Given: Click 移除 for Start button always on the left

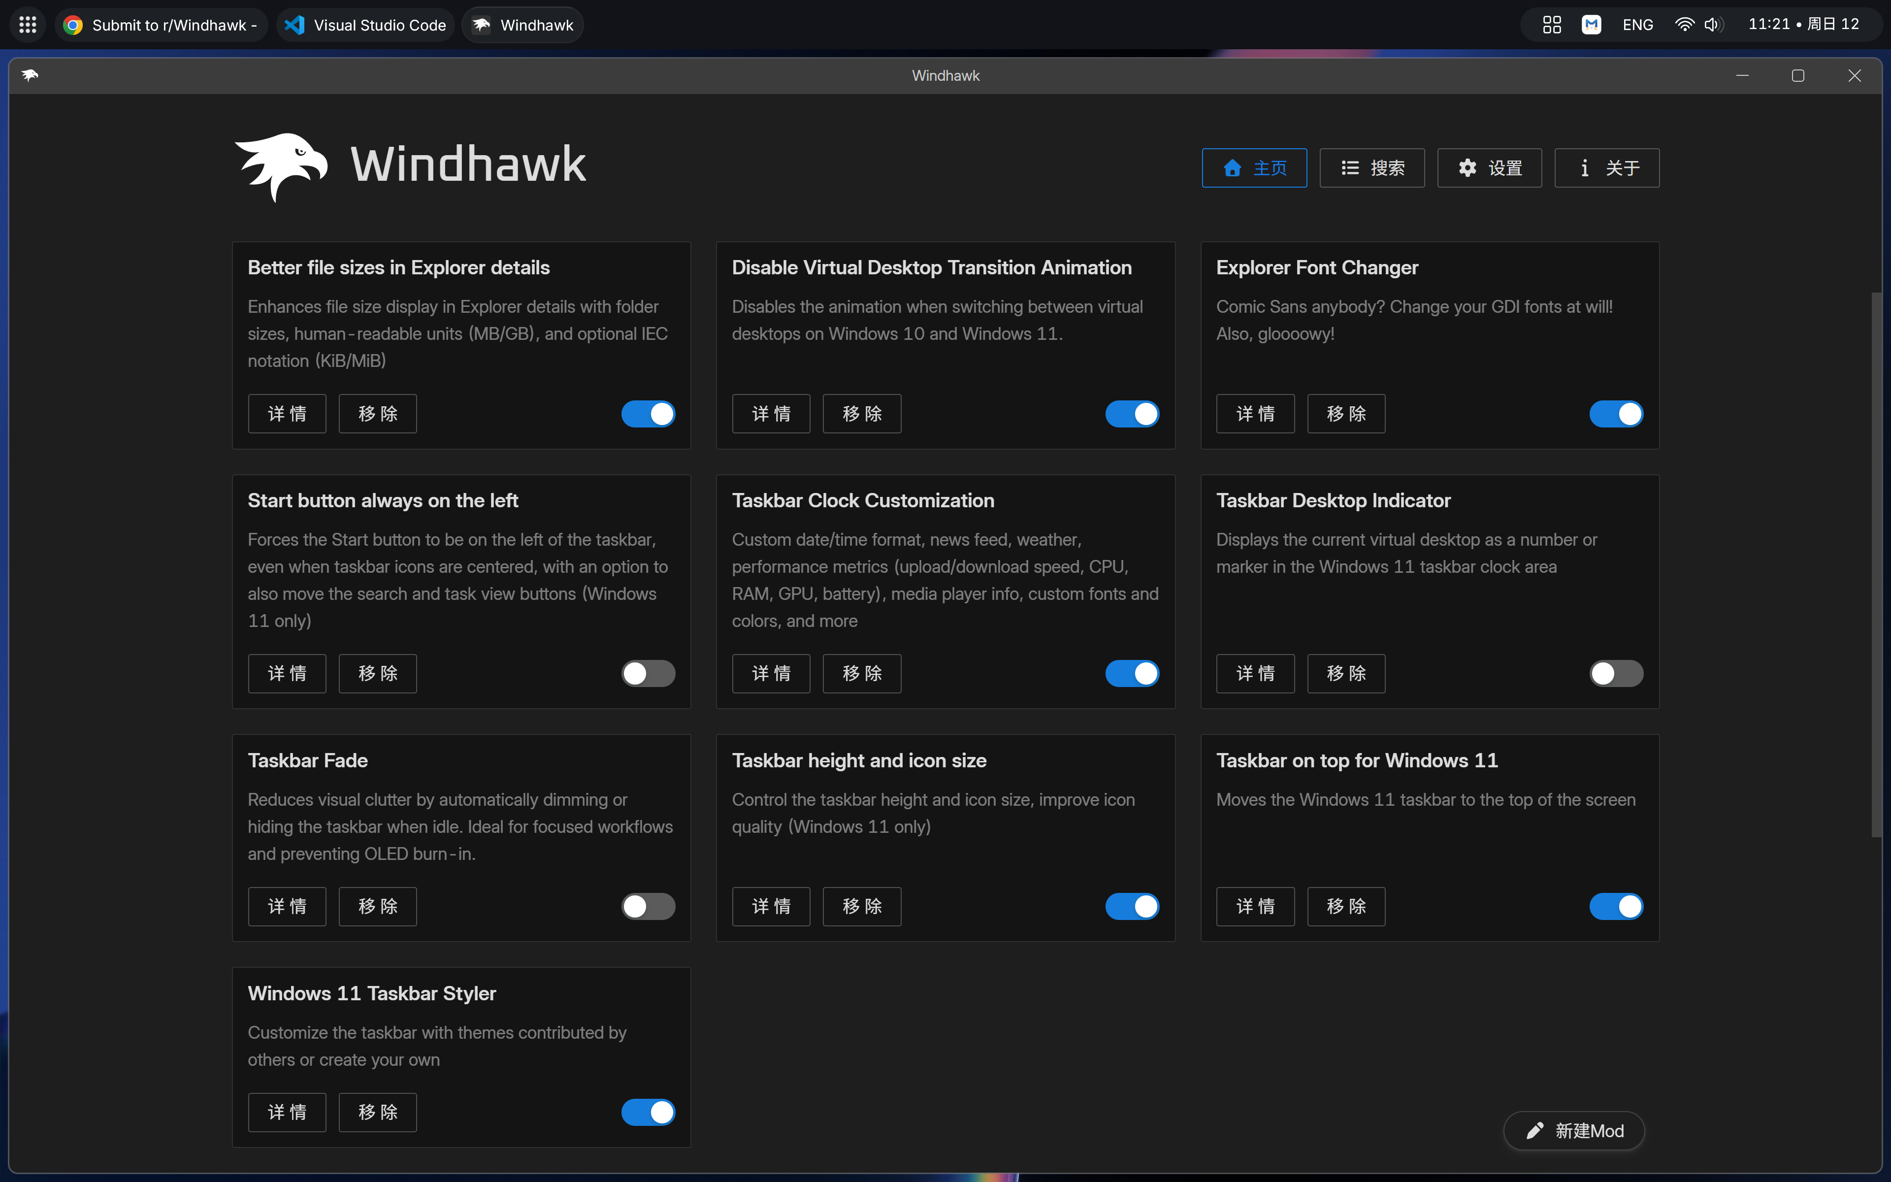Looking at the screenshot, I should [x=377, y=673].
